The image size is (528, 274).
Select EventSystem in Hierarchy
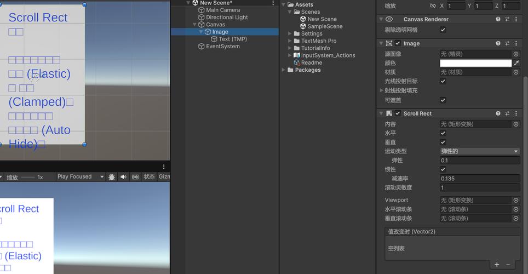(222, 46)
